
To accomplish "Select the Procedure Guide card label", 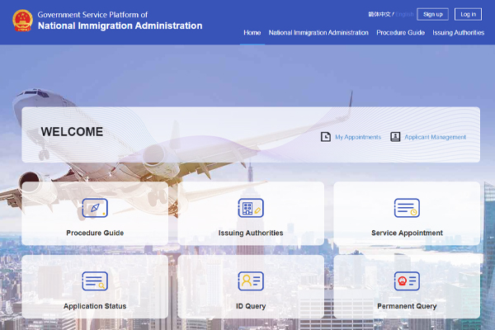I will click(x=95, y=233).
